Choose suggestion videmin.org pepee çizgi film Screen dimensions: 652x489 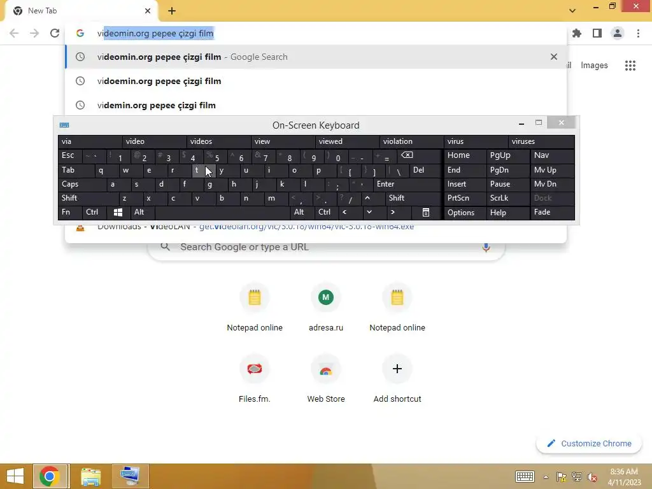click(x=316, y=105)
